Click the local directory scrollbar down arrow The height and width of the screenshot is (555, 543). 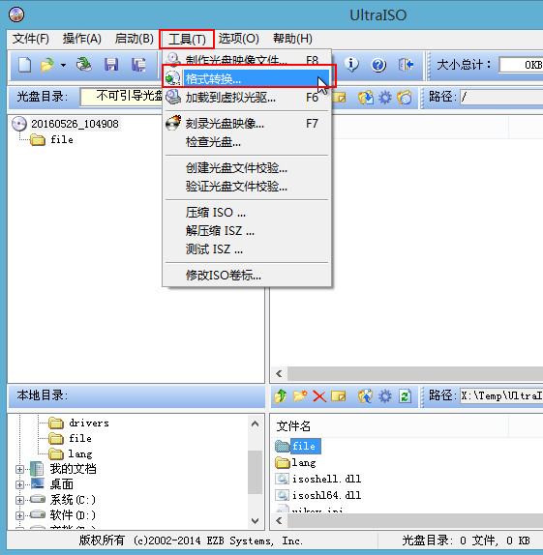[x=255, y=520]
